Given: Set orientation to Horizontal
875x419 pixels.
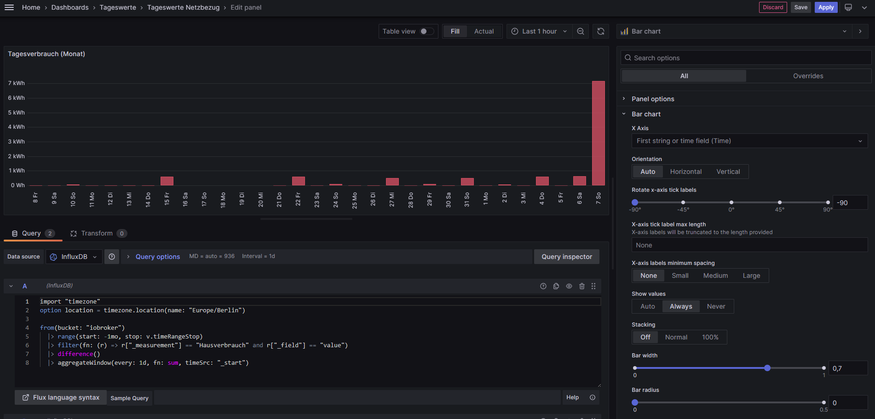Looking at the screenshot, I should (x=685, y=172).
